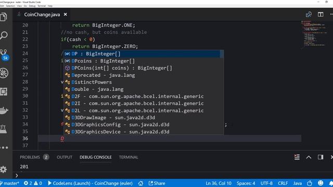
Task: Open the Test beaker view
Action: point(4,129)
